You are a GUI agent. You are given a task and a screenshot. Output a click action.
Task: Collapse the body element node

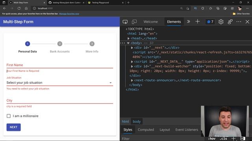[128, 43]
